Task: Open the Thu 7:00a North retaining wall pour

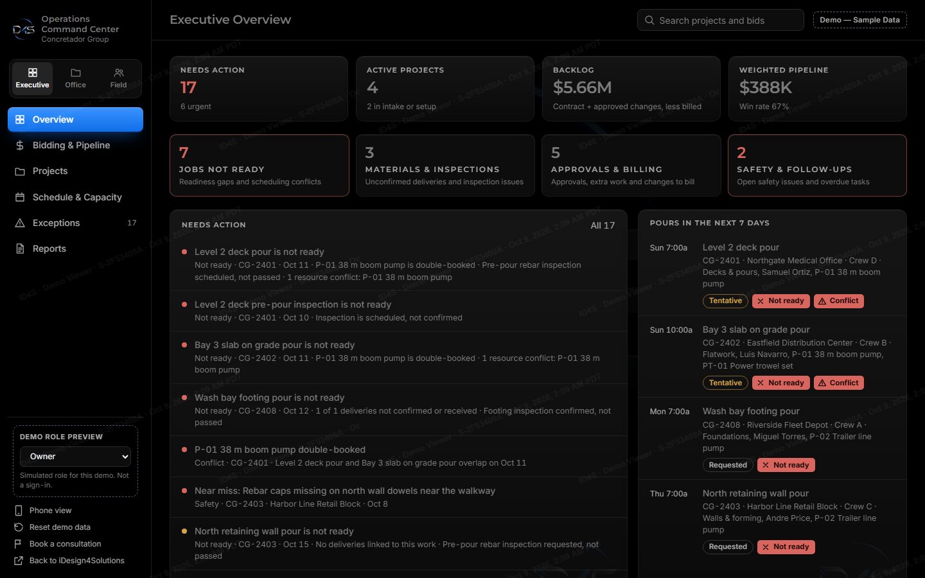Action: pyautogui.click(x=772, y=521)
